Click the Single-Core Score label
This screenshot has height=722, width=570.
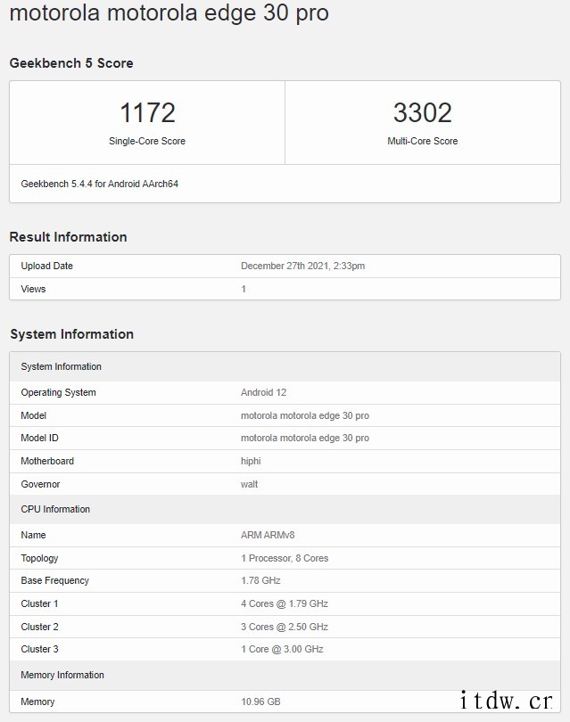[x=147, y=141]
